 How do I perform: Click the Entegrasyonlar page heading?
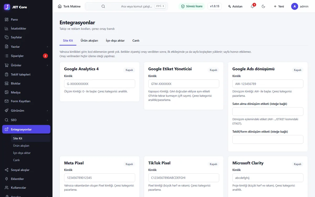77,23
